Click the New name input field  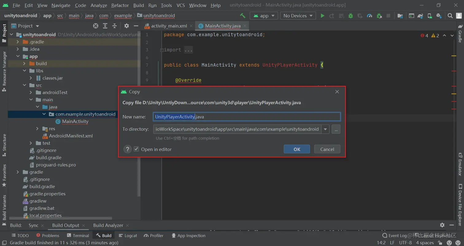(x=247, y=117)
